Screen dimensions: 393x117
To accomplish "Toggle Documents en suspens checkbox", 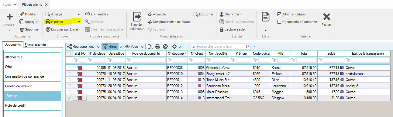I will pos(279,22).
